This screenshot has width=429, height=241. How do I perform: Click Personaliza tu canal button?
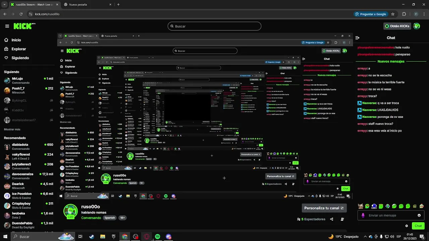[x=324, y=208]
